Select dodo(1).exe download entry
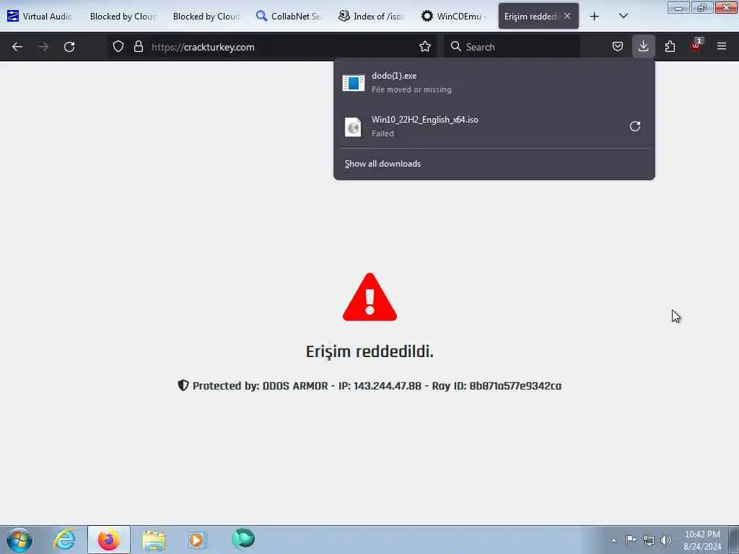 coord(494,82)
